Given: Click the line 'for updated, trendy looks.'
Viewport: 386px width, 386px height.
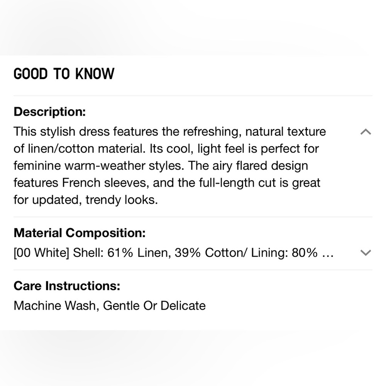Looking at the screenshot, I should 86,200.
